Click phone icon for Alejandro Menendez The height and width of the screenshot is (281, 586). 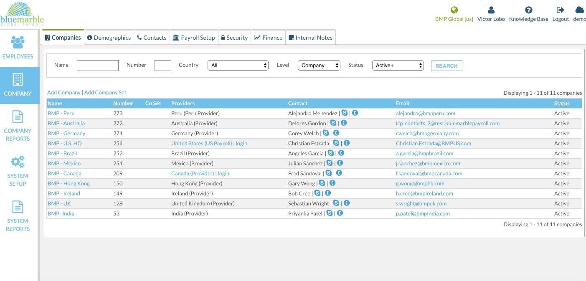(355, 113)
